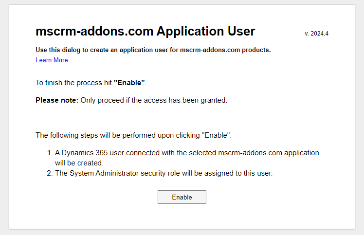The image size is (364, 235).
Task: Select list item 2 about System Administrator role
Action: click(x=160, y=173)
